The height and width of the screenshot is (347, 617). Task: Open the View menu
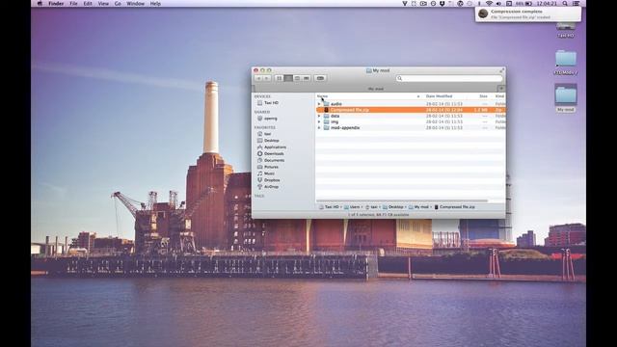[x=103, y=4]
